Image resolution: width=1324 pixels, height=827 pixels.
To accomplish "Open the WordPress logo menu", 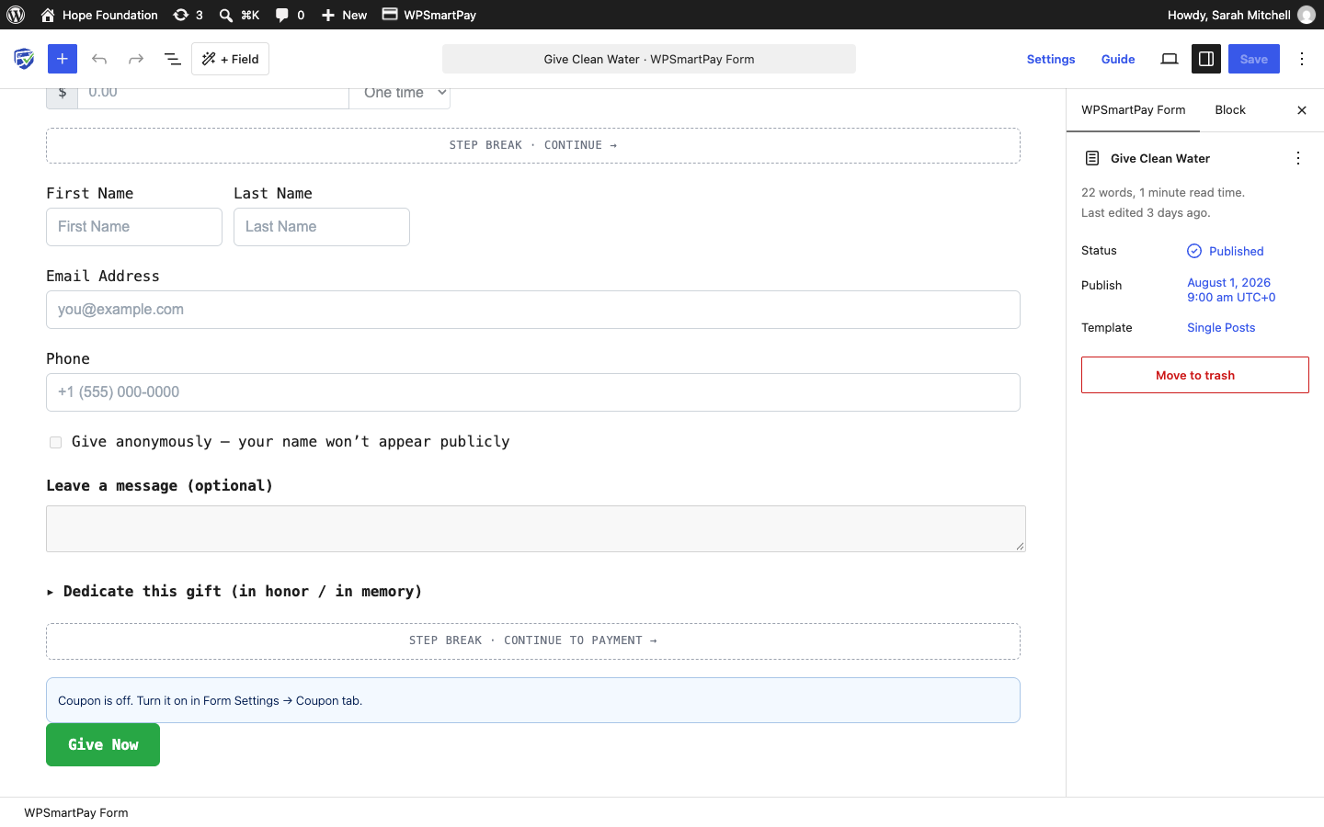I will (x=16, y=15).
